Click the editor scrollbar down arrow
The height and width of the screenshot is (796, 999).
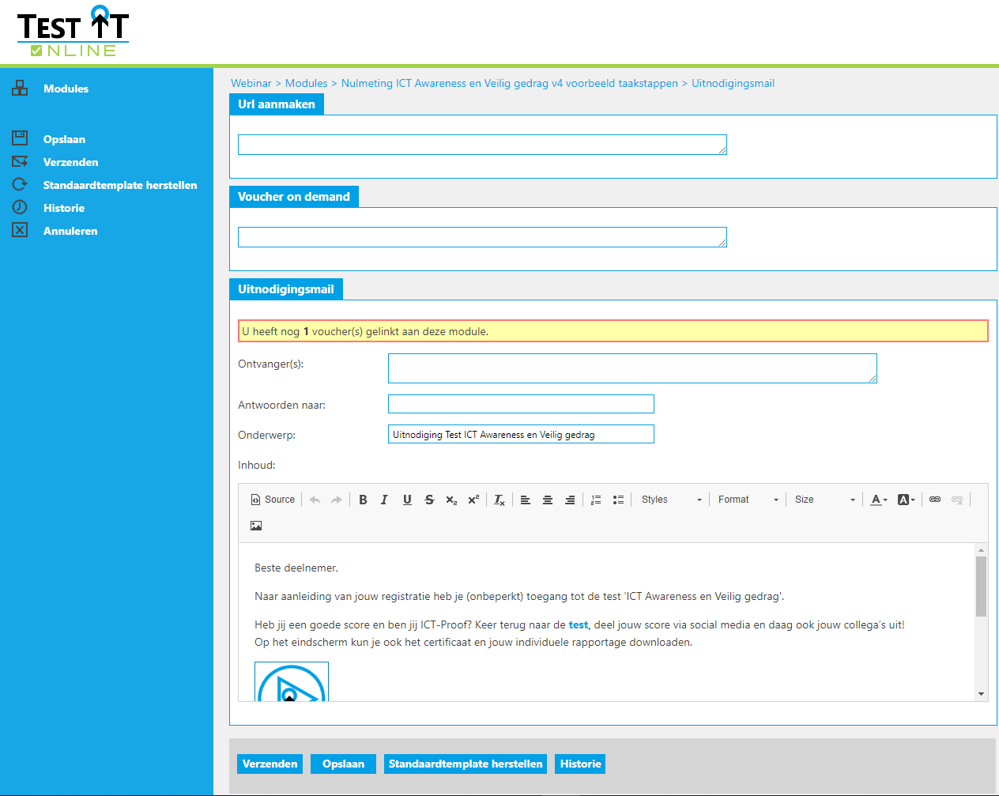pyautogui.click(x=981, y=694)
